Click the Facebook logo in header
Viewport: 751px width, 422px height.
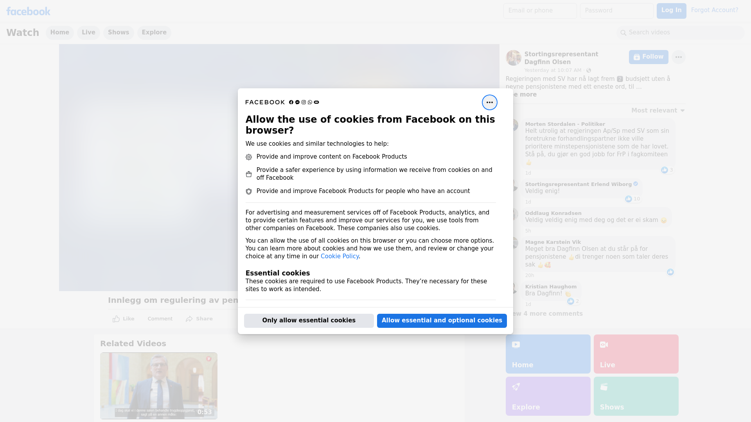click(28, 11)
